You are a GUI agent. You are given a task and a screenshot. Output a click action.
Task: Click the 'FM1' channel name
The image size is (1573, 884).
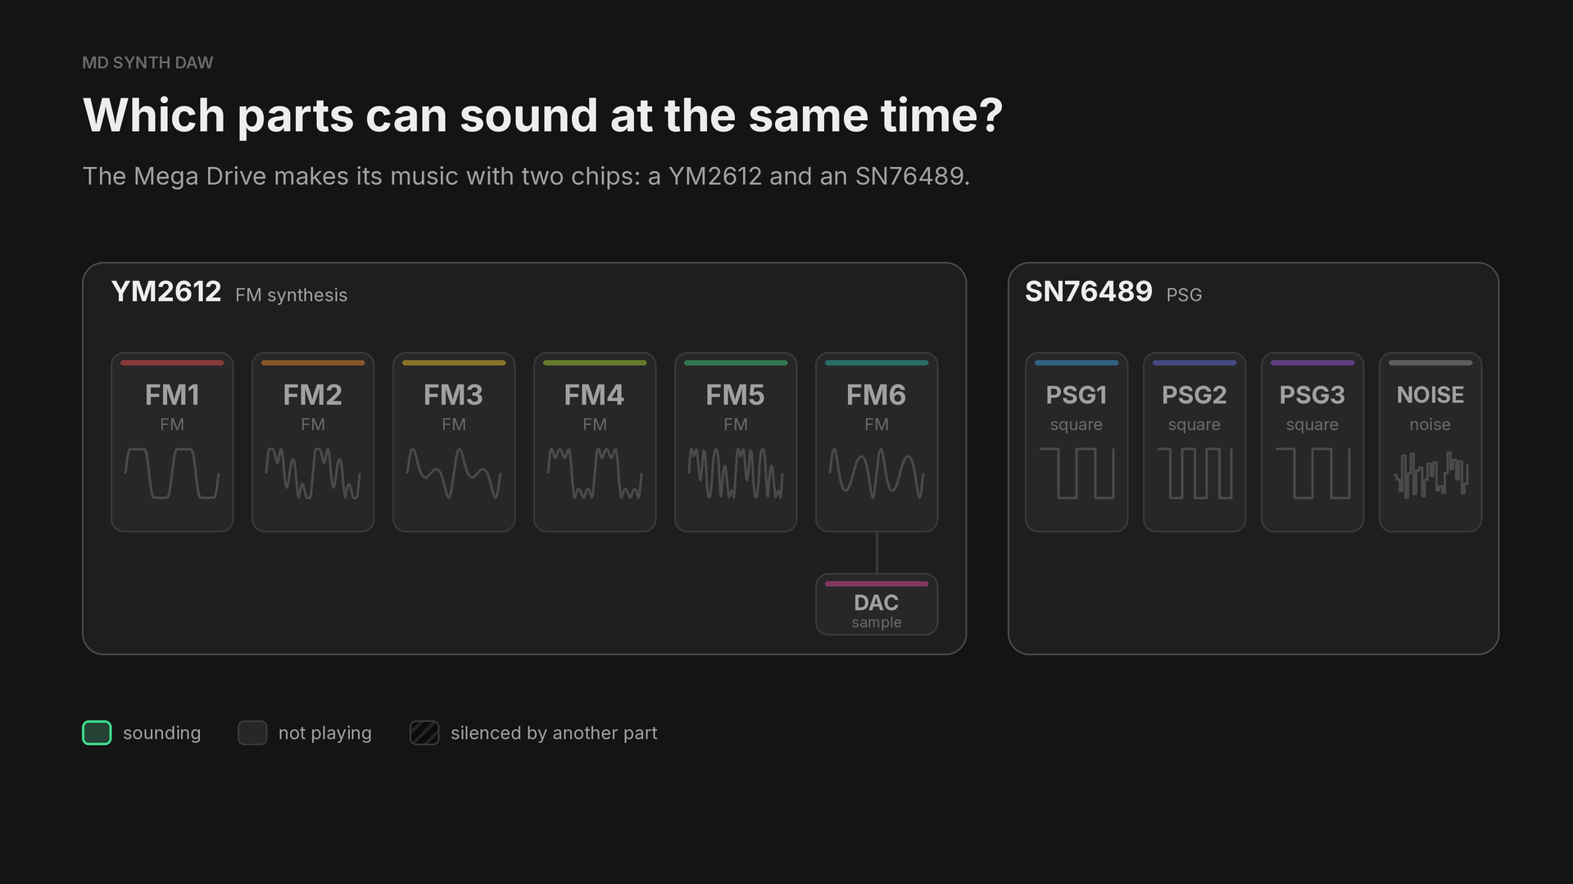[172, 395]
